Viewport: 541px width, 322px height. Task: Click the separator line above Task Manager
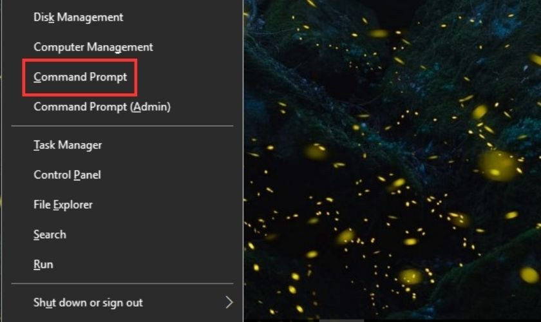click(x=122, y=126)
